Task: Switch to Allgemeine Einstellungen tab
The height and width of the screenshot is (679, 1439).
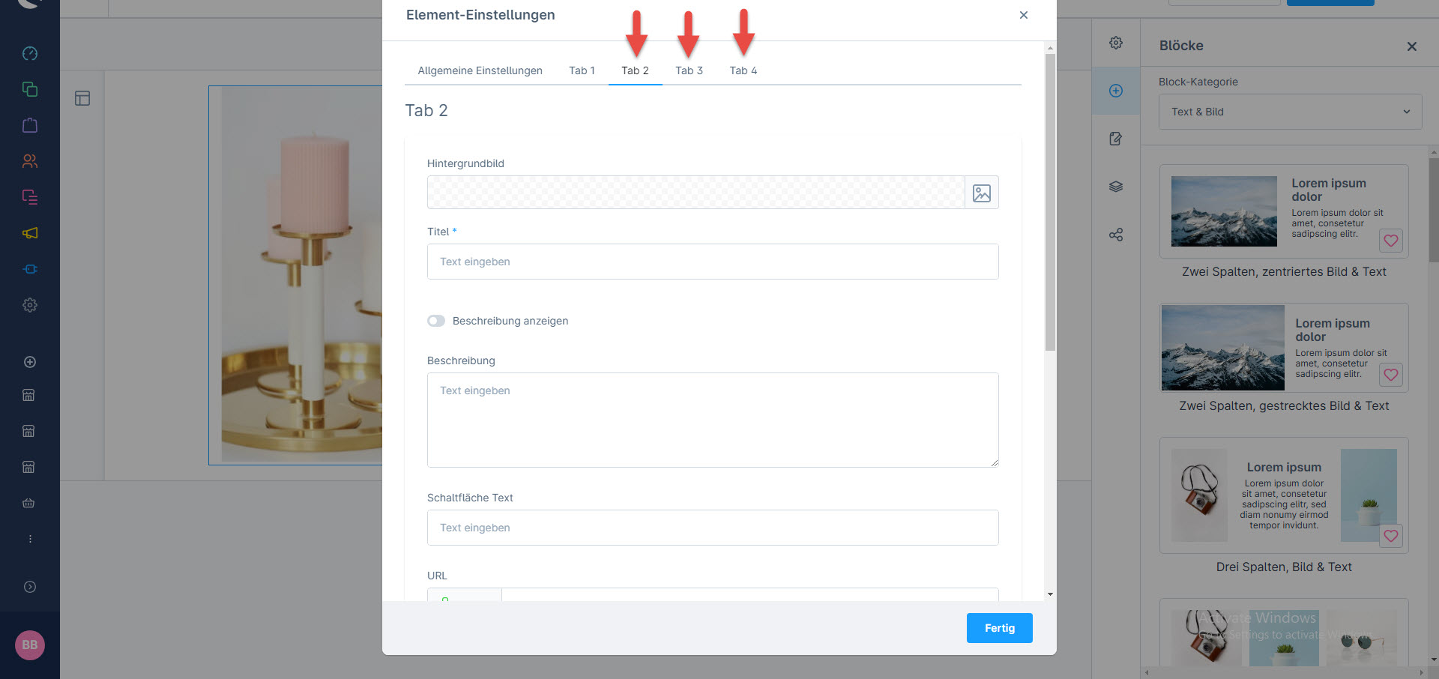Action: [x=480, y=70]
